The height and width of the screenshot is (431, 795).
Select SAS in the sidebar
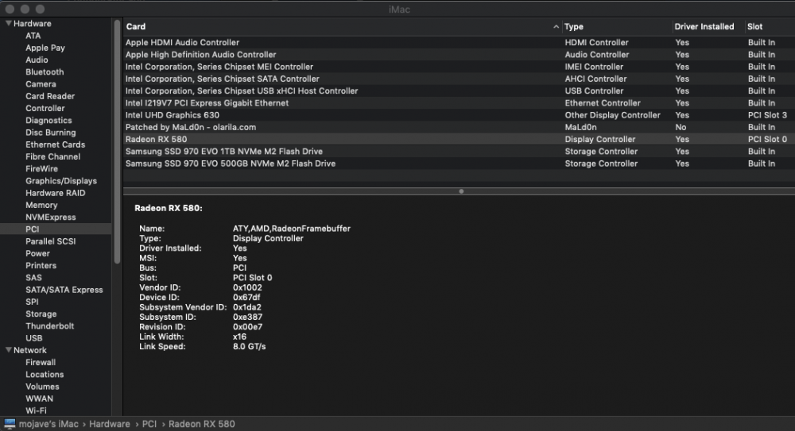click(33, 278)
